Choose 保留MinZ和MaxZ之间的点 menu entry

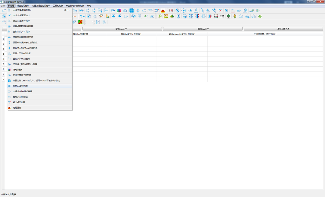(x=40, y=43)
